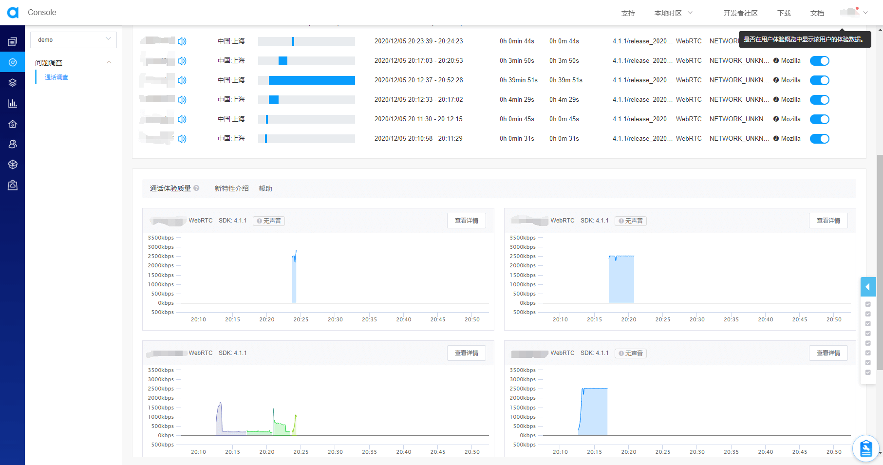Click 查看详情 on the narrow spike chart card
The width and height of the screenshot is (883, 465).
pyautogui.click(x=467, y=221)
